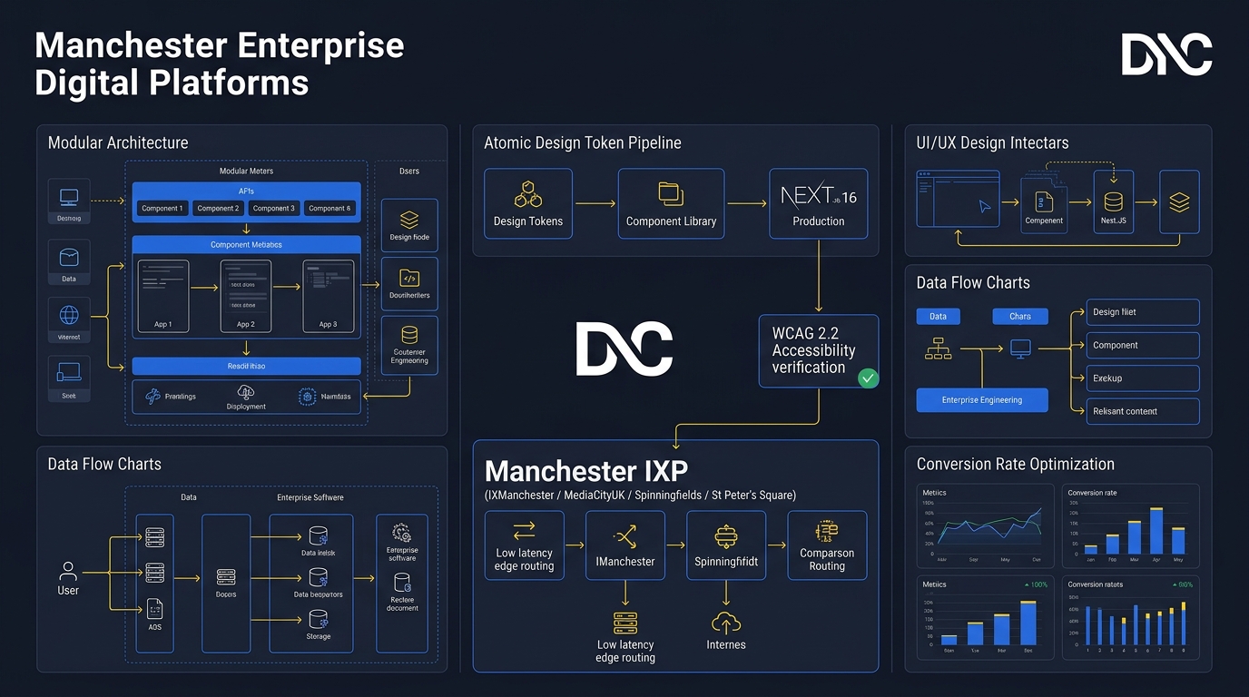
Task: Click the monitor icon labeled Desnoig
Action: (69, 196)
